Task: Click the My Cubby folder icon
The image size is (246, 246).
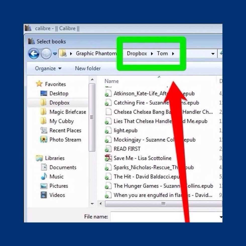Action: point(43,121)
